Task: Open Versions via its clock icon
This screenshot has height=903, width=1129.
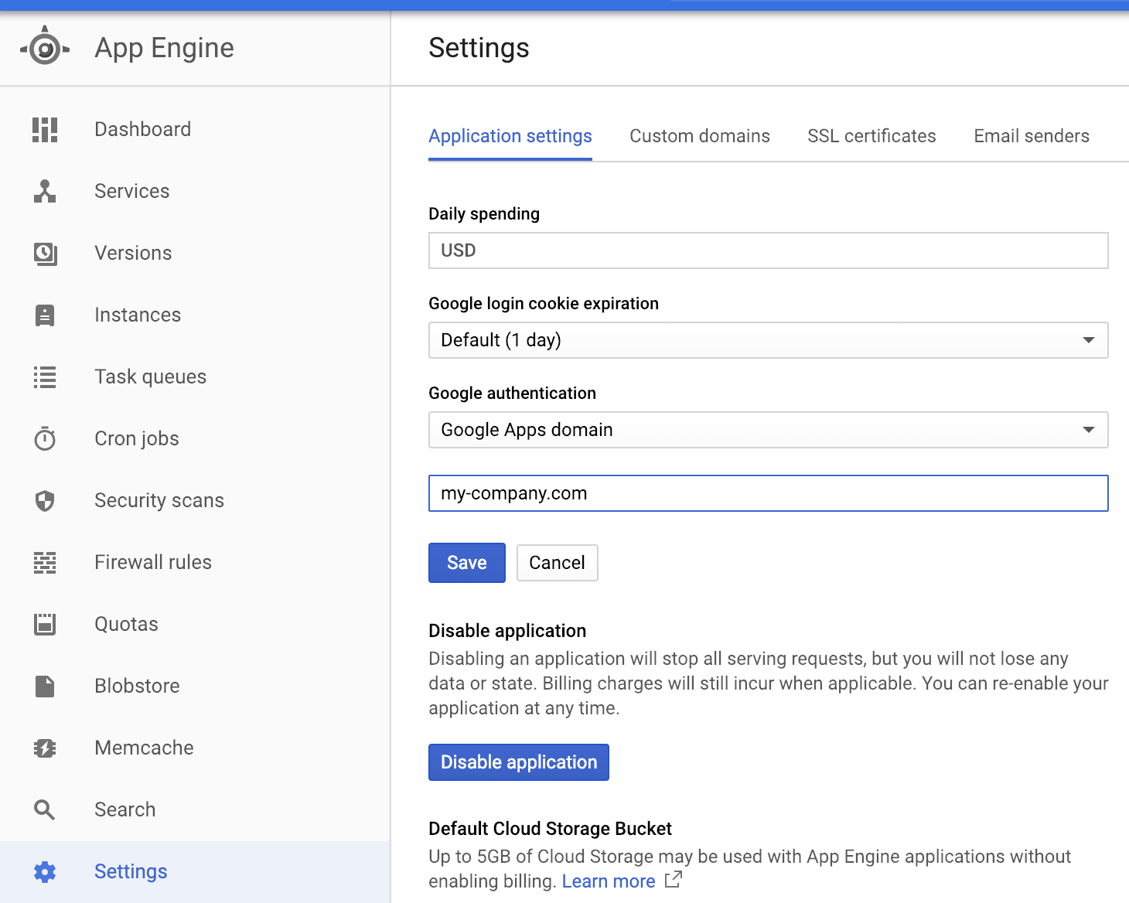Action: pyautogui.click(x=45, y=254)
